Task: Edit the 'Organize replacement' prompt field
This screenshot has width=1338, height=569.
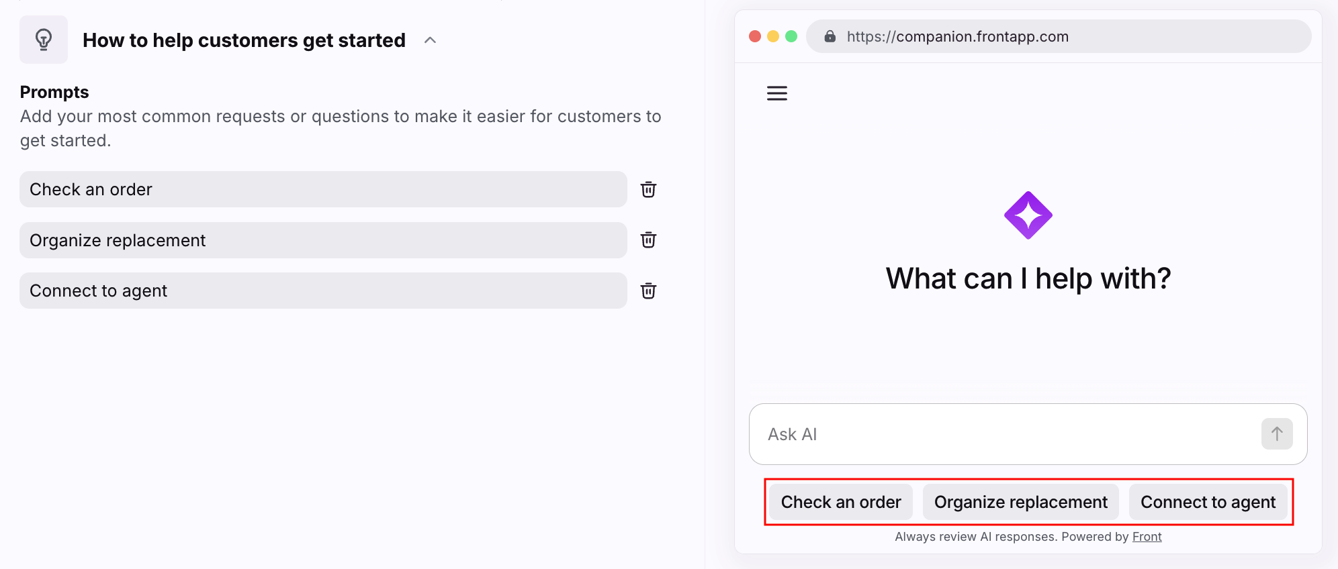Action: (323, 240)
